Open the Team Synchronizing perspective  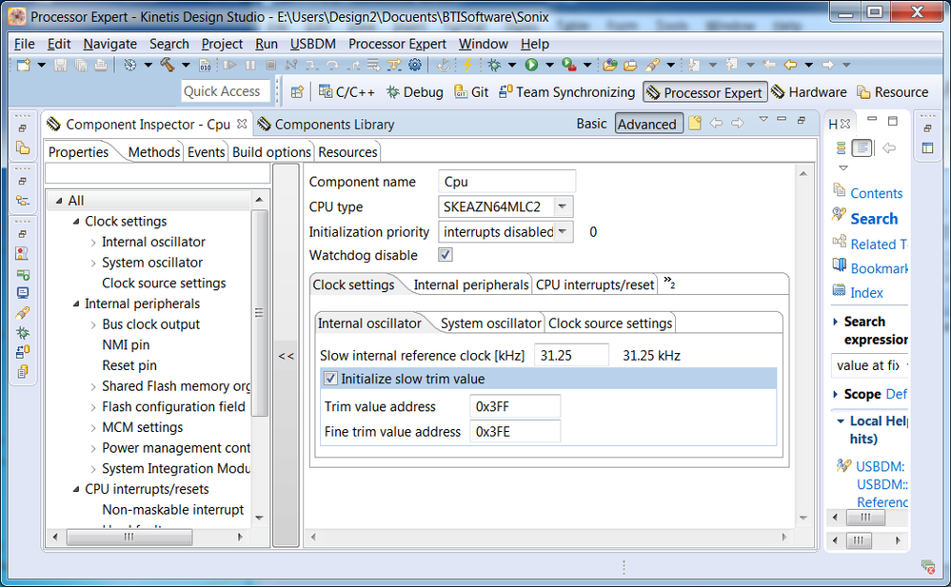point(567,92)
